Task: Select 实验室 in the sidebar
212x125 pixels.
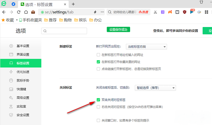Action: [21, 106]
